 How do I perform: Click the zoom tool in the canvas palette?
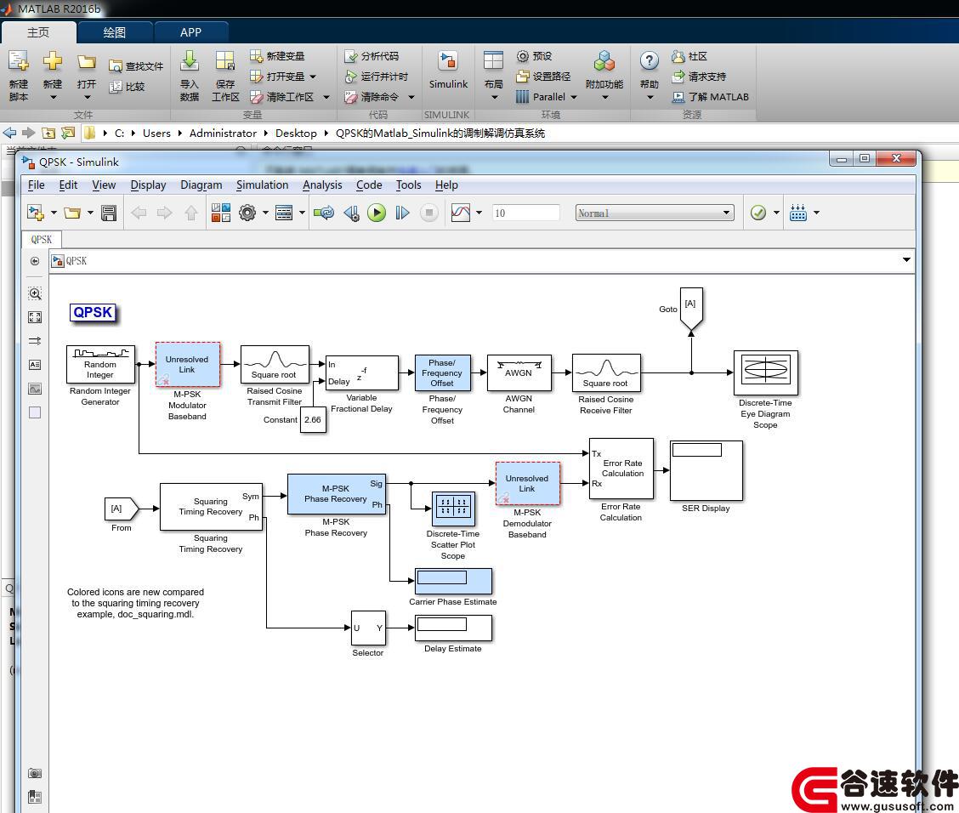pos(35,293)
